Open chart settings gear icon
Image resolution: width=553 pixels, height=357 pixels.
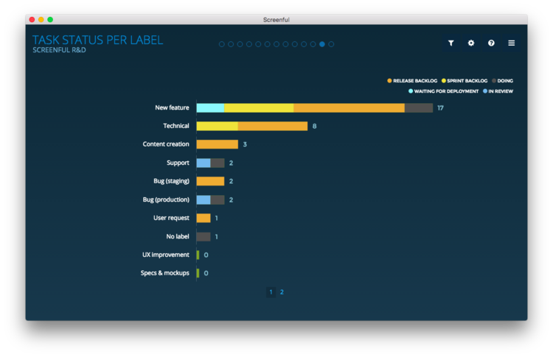click(471, 43)
